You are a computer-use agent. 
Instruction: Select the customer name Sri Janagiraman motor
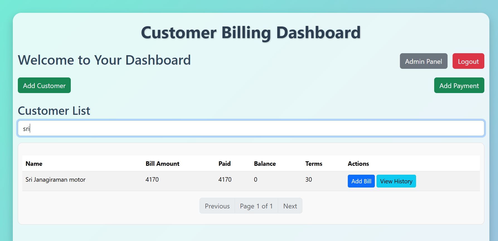point(55,180)
